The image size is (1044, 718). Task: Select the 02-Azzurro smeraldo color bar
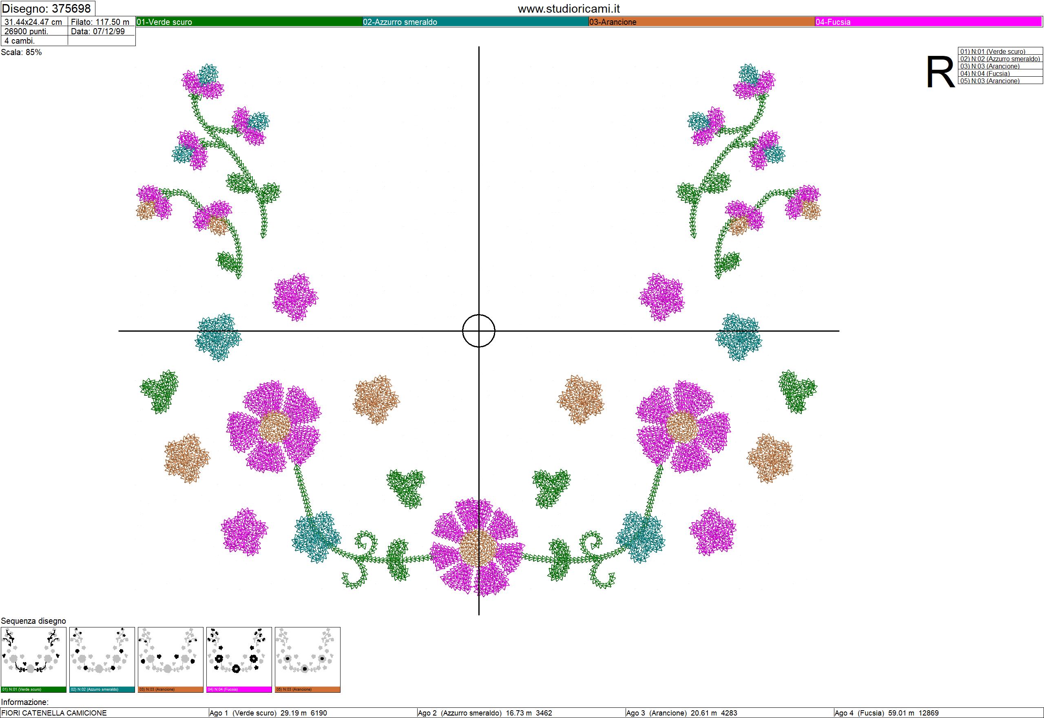click(476, 22)
